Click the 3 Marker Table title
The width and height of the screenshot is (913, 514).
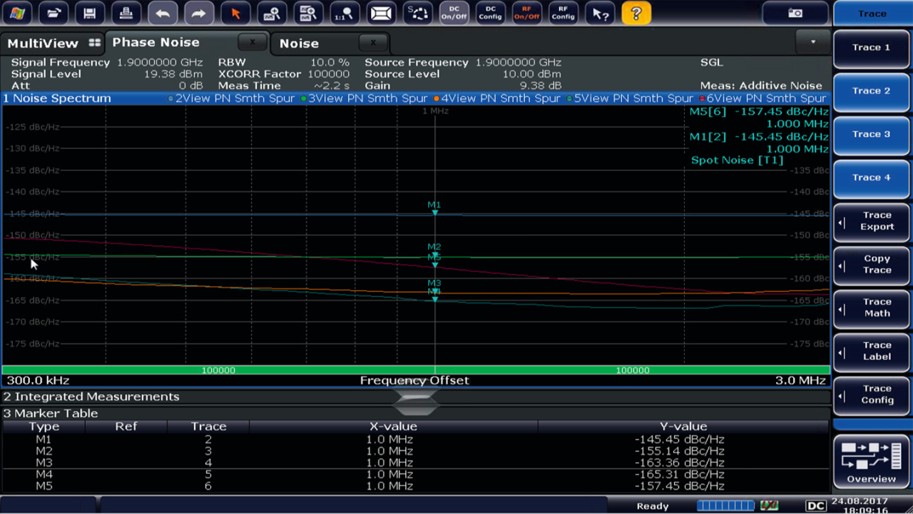coord(50,413)
